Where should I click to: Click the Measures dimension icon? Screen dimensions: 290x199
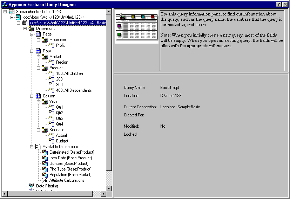pos(45,40)
